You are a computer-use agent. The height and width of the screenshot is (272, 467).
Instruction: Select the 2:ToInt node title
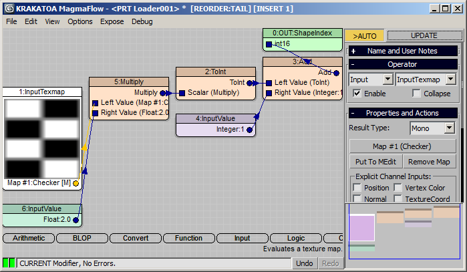point(216,72)
